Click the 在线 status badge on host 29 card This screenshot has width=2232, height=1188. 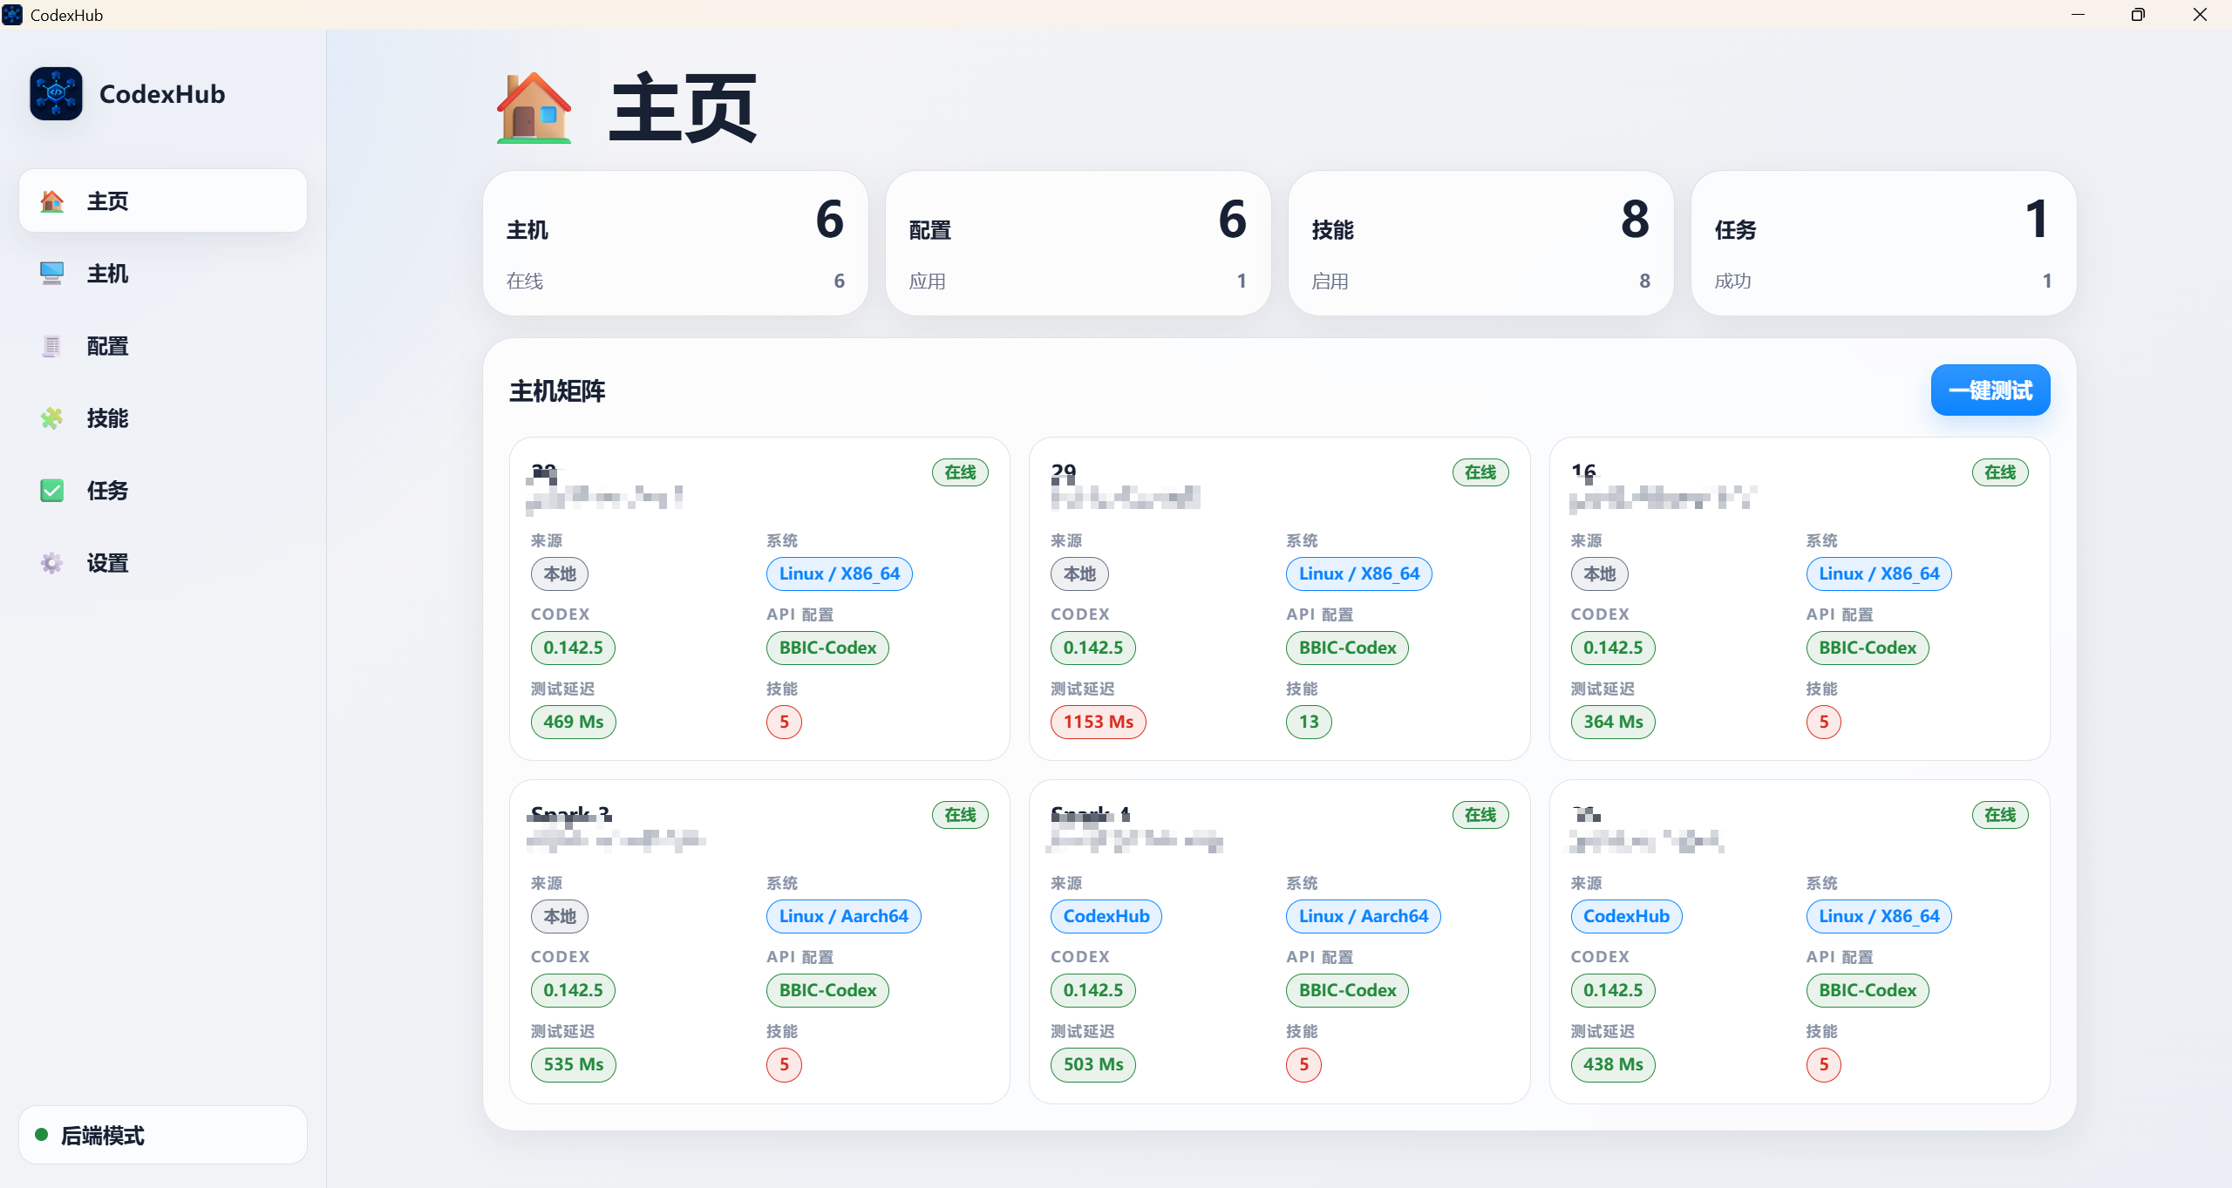1480,472
